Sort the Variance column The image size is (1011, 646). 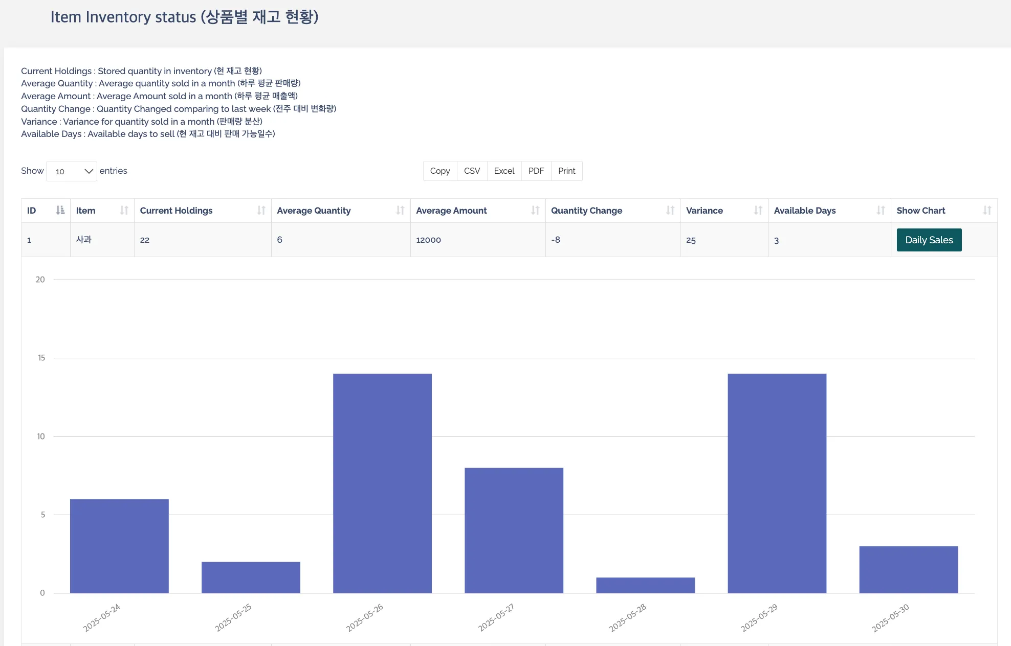coord(758,210)
